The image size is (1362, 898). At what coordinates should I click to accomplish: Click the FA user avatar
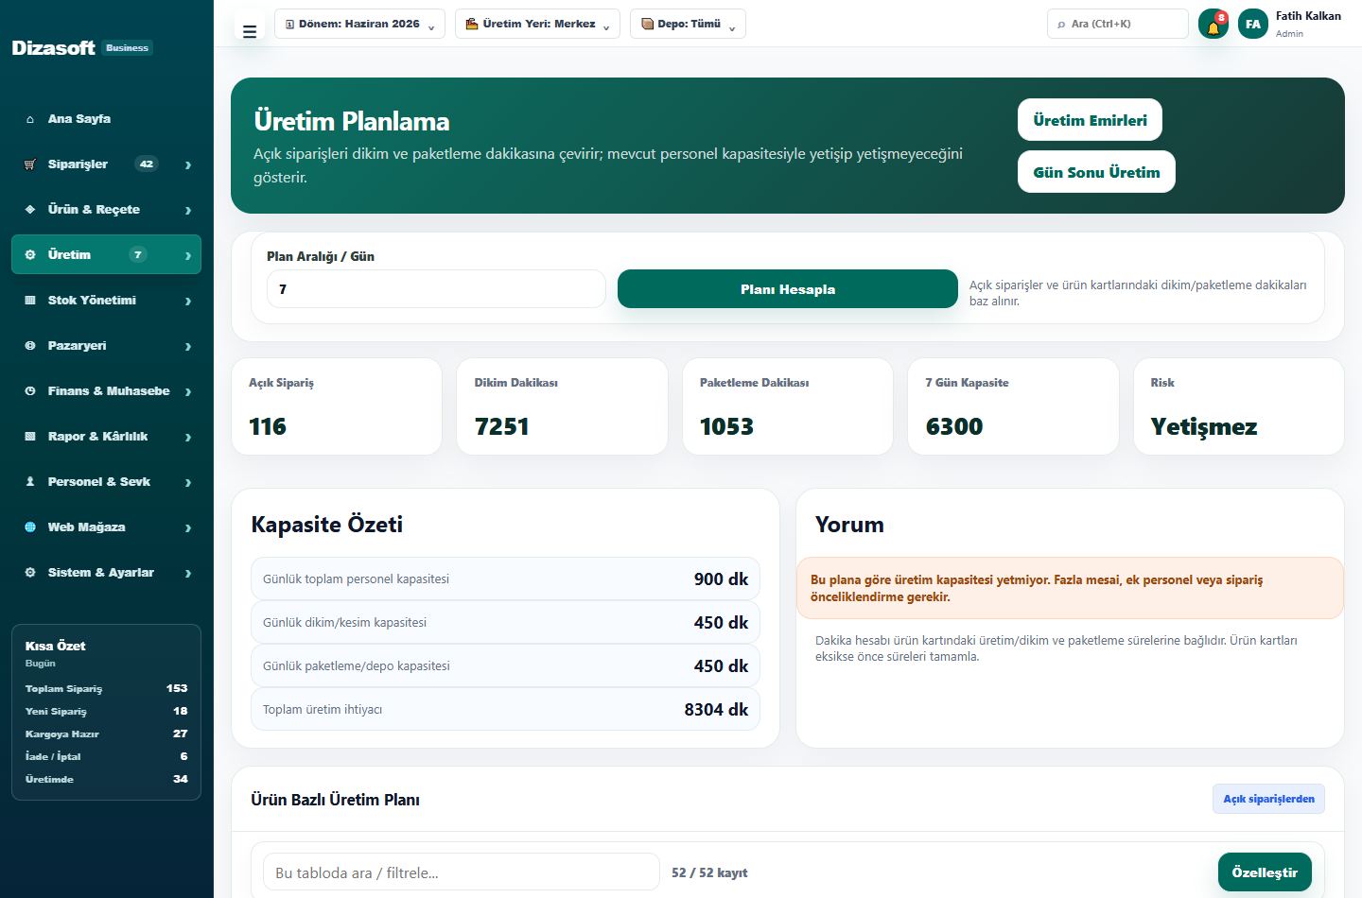click(1253, 25)
